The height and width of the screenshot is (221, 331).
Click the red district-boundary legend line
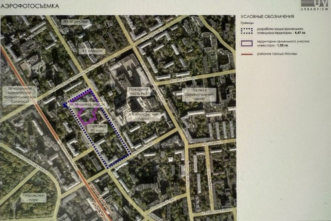pyautogui.click(x=252, y=53)
